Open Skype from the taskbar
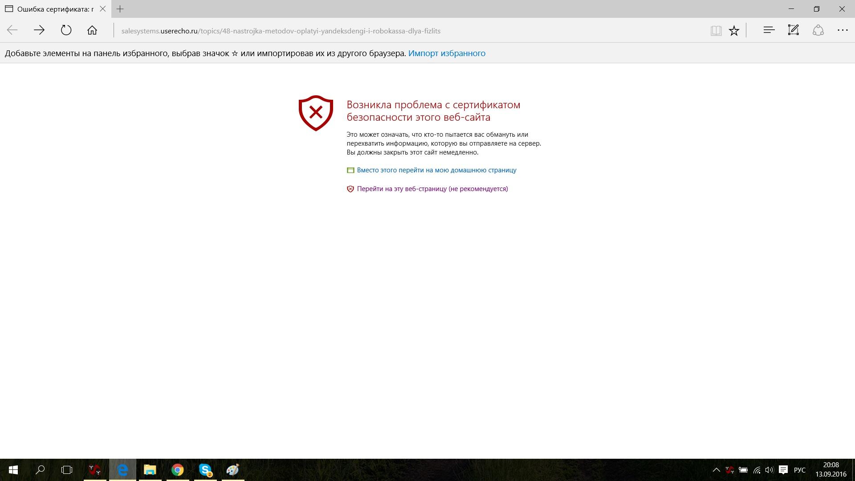Viewport: 855px width, 481px height. [x=205, y=470]
